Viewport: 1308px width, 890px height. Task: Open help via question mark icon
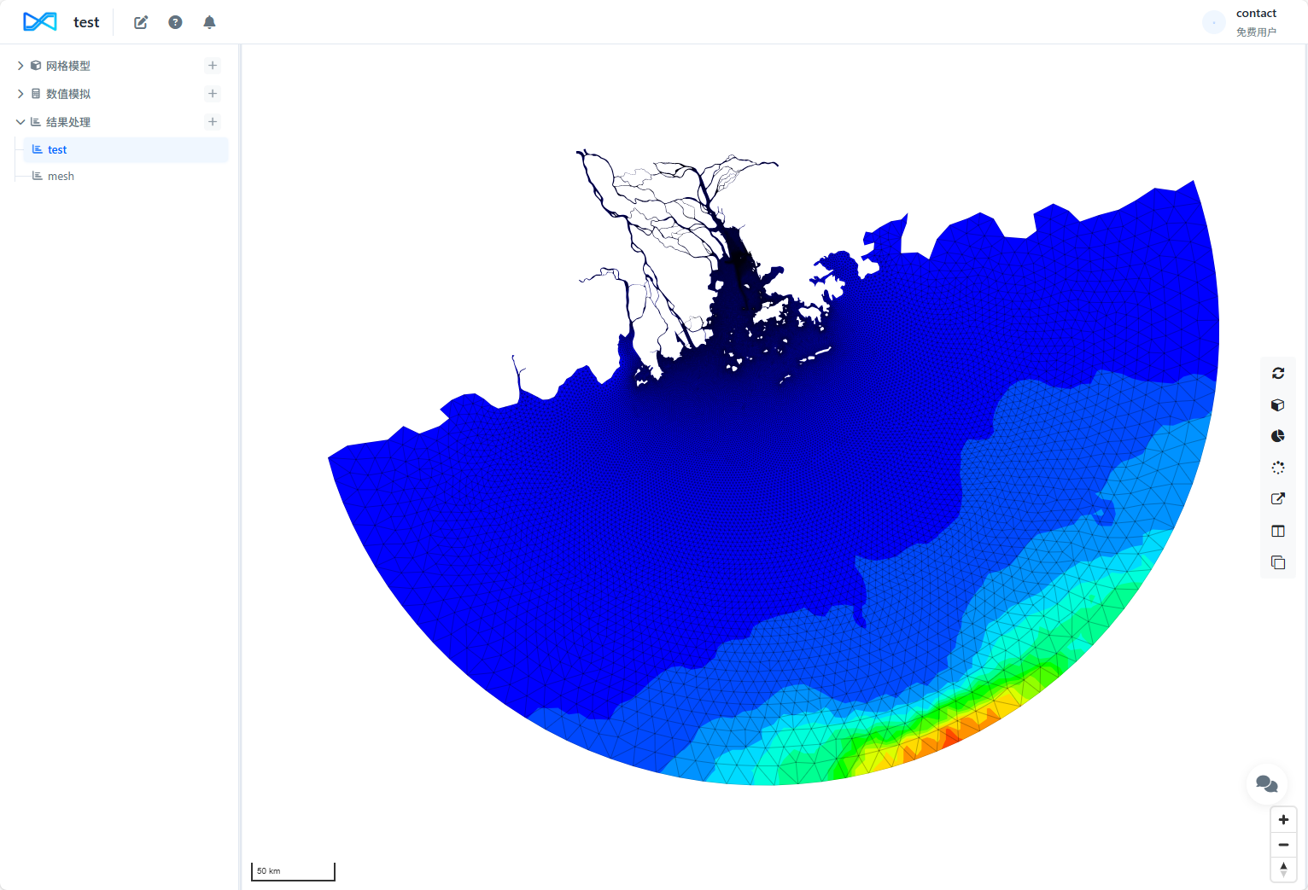coord(175,22)
